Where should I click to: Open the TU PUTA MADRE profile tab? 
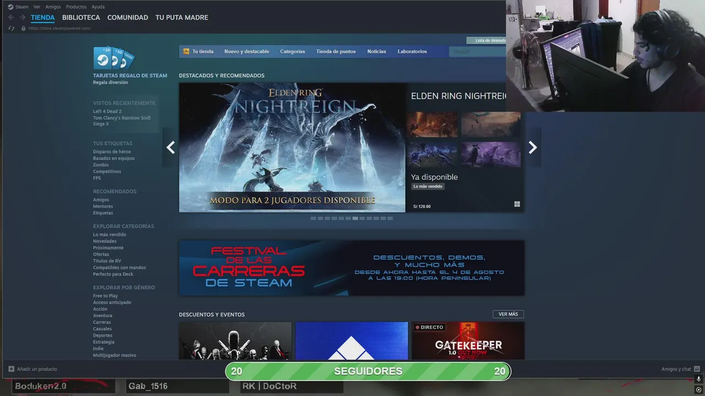coord(182,18)
